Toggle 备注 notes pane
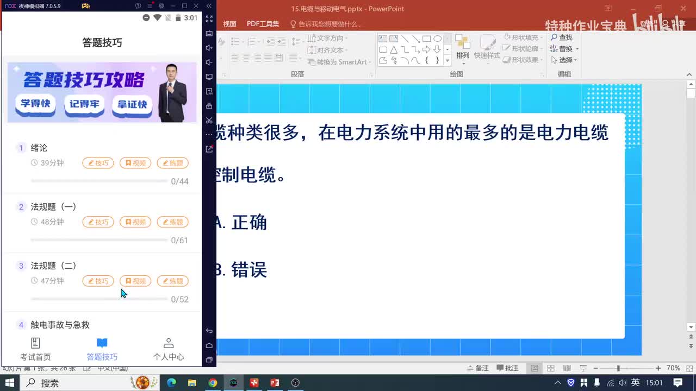This screenshot has height=391, width=696. click(x=477, y=368)
